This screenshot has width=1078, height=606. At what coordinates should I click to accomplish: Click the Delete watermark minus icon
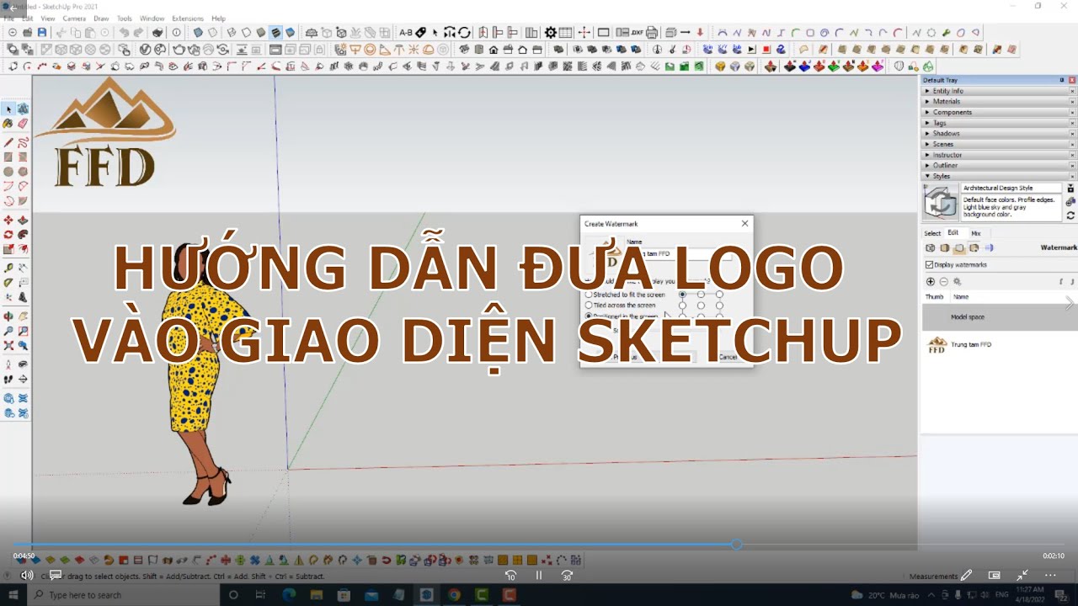[x=943, y=281]
